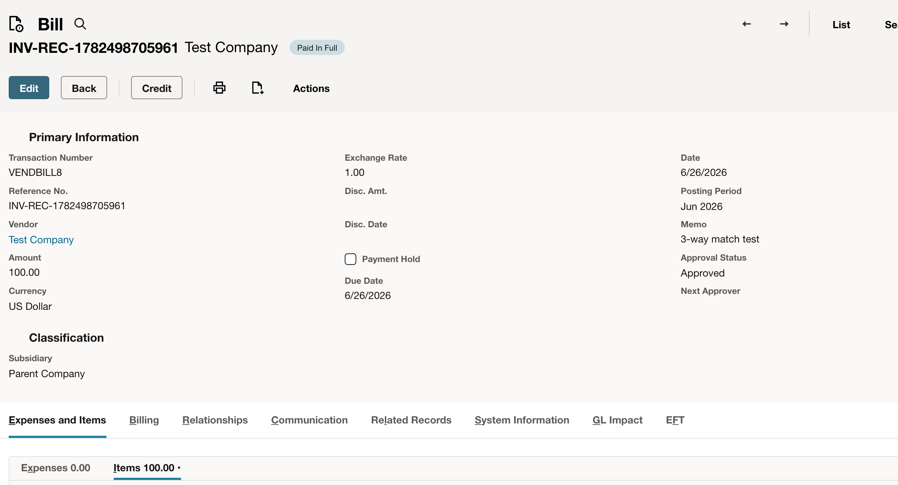The width and height of the screenshot is (898, 485).
Task: Click the Primary Information section heading
Action: pos(84,137)
